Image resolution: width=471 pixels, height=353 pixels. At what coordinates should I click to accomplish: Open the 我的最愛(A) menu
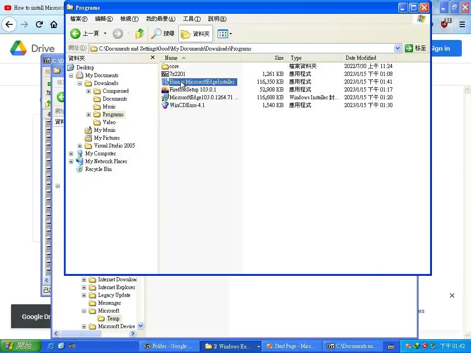[161, 18]
